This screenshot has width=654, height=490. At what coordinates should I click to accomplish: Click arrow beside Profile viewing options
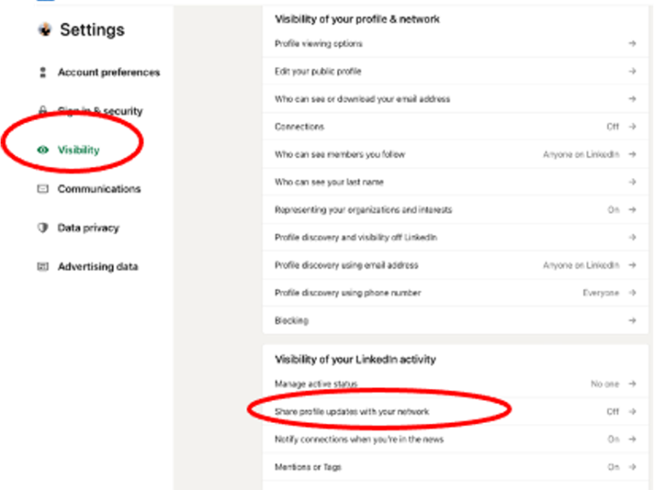tap(632, 43)
